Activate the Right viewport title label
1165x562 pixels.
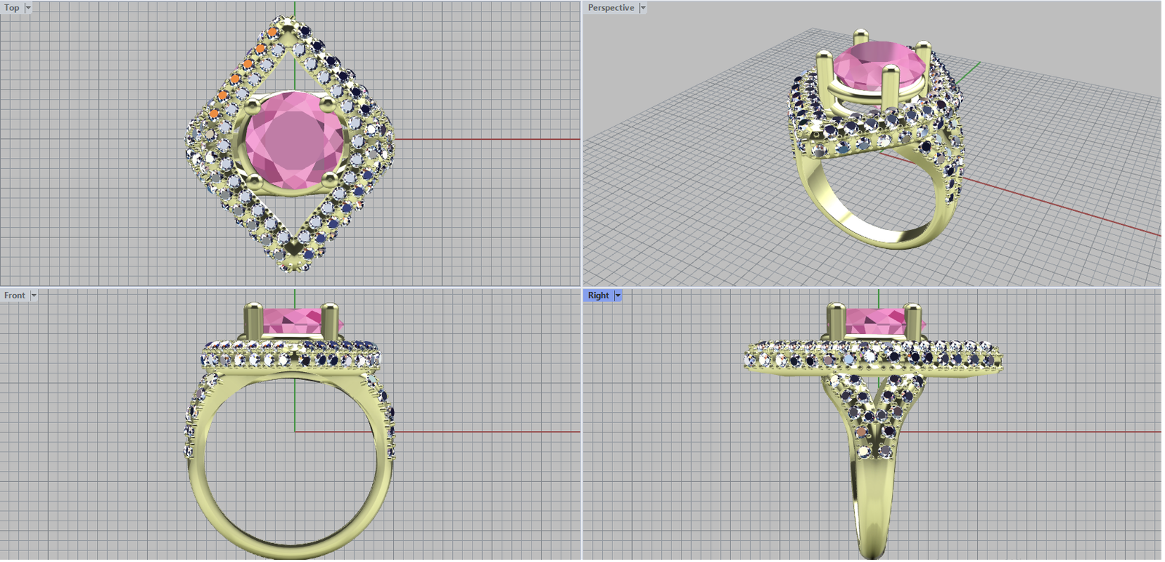599,296
